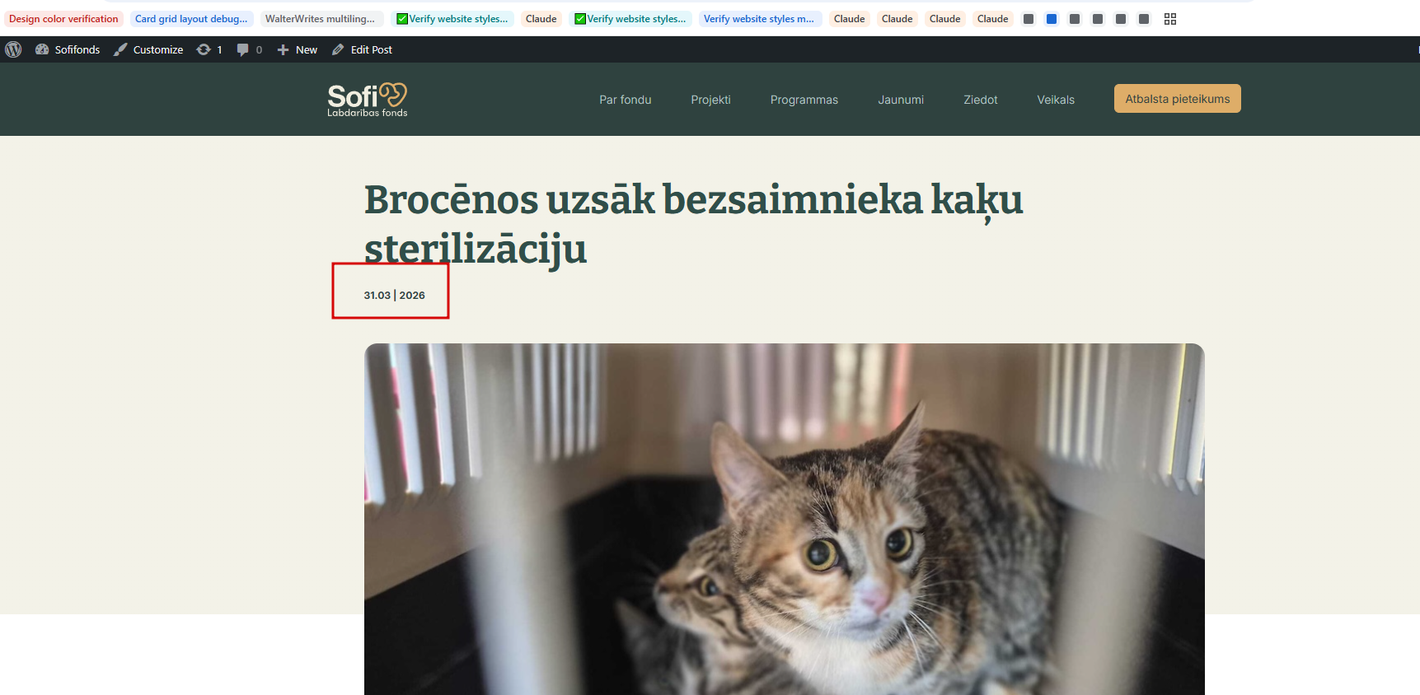Open the Programmas navigation item
This screenshot has width=1420, height=695.
pyautogui.click(x=804, y=100)
